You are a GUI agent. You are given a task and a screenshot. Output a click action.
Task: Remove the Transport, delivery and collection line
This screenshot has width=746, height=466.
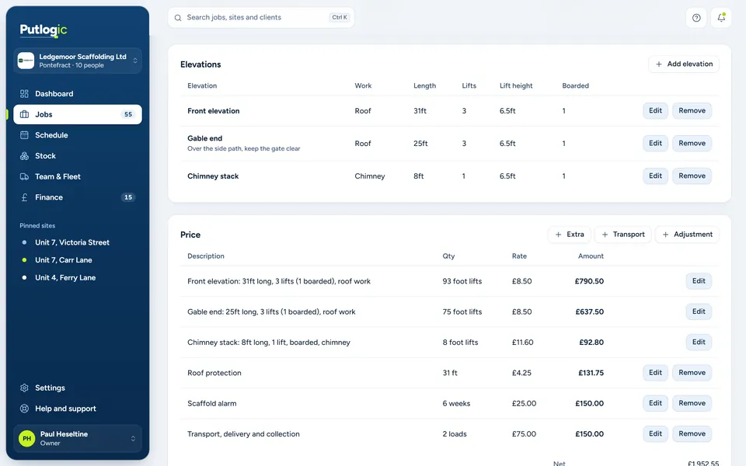[692, 433]
